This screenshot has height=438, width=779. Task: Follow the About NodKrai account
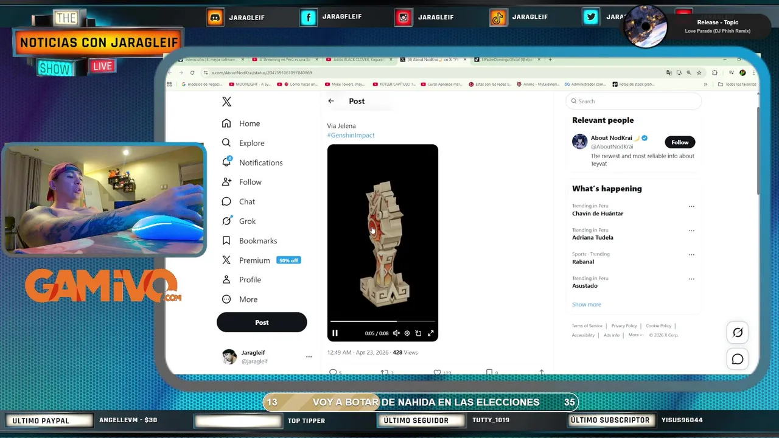tap(680, 142)
